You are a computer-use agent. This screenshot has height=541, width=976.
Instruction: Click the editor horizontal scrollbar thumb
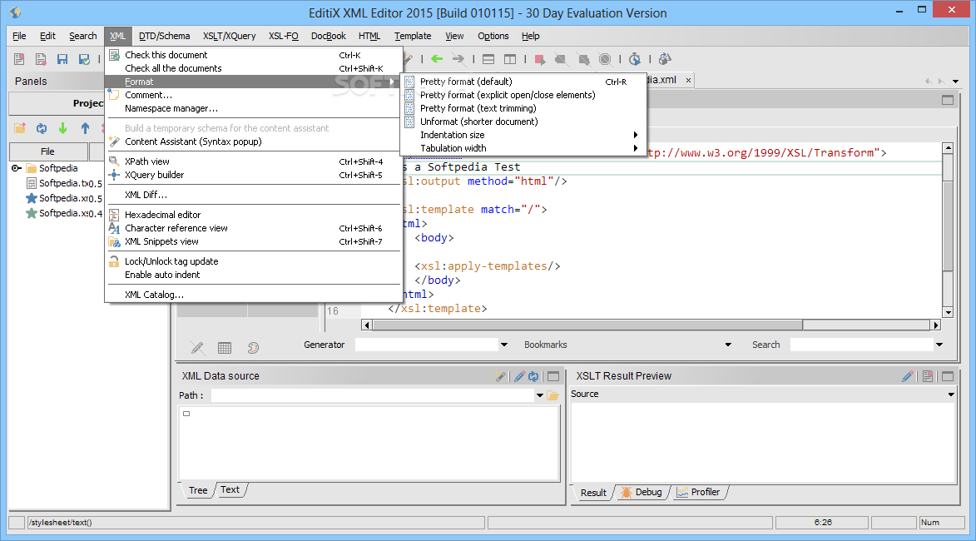587,325
